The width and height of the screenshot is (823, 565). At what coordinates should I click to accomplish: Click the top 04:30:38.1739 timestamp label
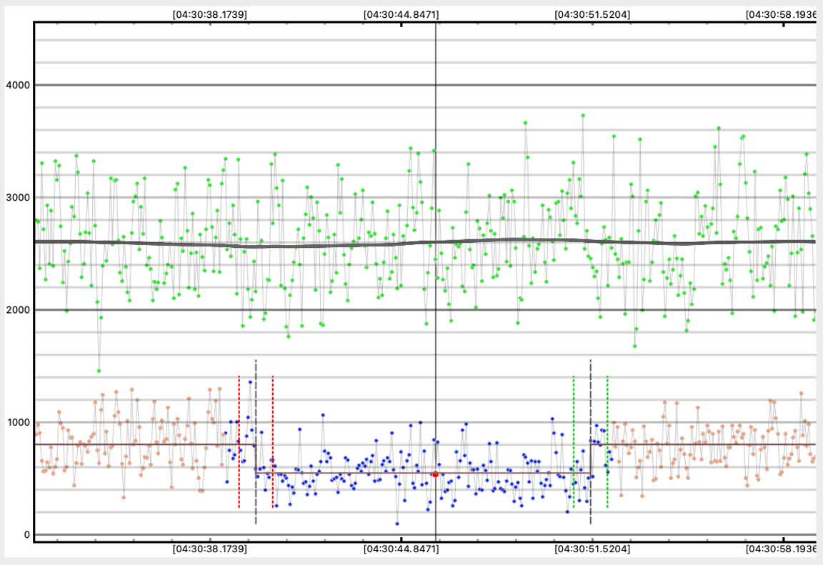point(210,14)
